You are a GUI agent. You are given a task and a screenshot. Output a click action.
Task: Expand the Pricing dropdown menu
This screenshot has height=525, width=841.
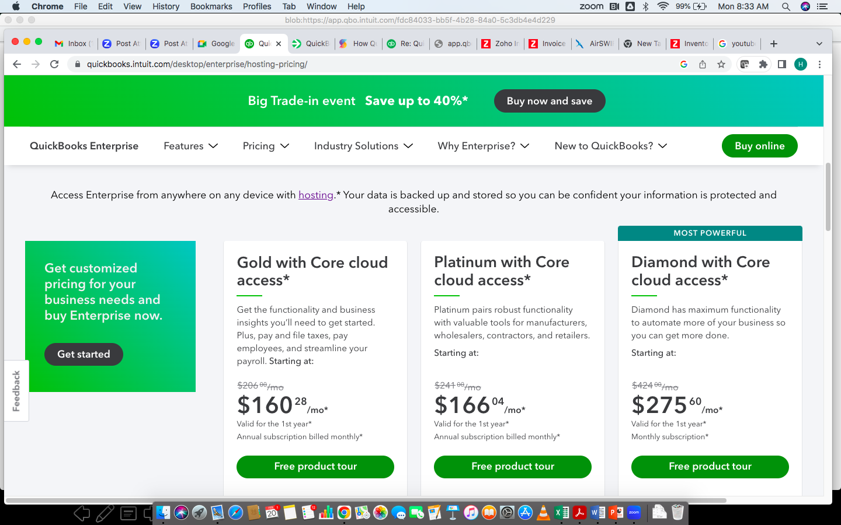tap(266, 146)
